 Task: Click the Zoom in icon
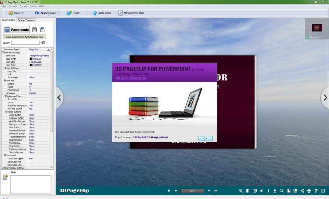(x=241, y=190)
